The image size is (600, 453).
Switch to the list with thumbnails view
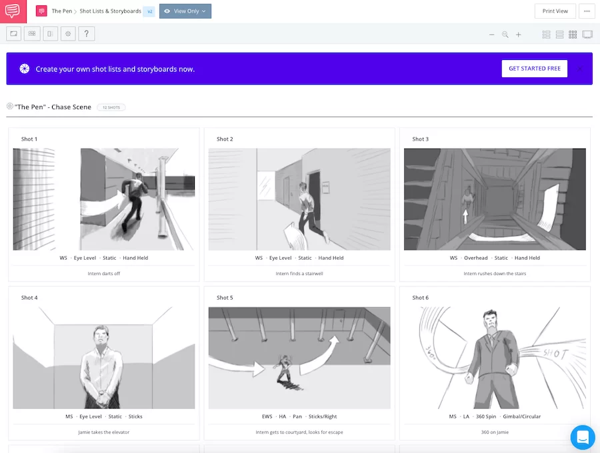547,35
